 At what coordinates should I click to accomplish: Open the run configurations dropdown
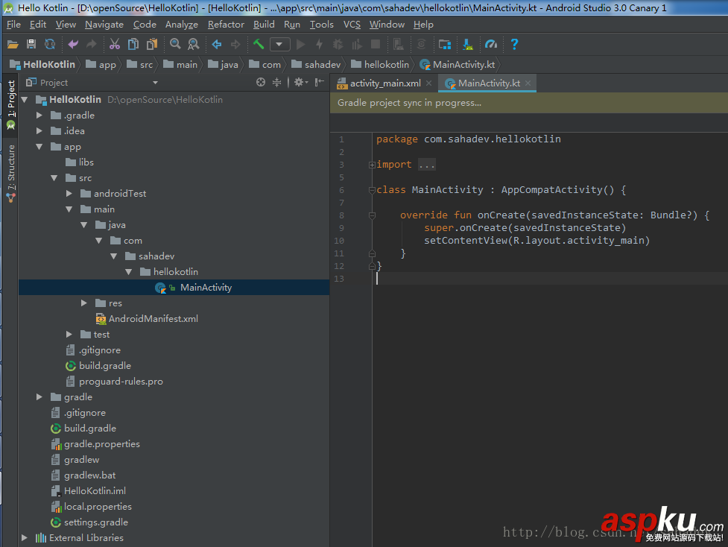click(x=279, y=44)
